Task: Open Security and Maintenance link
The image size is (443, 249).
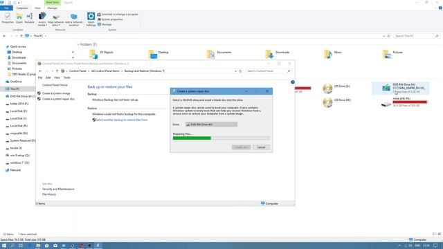Action: [x=58, y=189]
